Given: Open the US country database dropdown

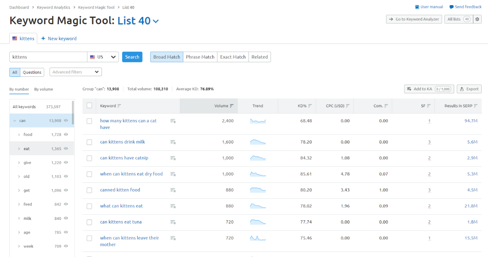Looking at the screenshot, I should [x=103, y=57].
